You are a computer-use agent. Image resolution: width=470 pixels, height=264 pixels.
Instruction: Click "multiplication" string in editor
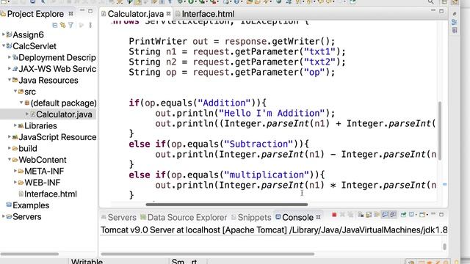(x=267, y=175)
